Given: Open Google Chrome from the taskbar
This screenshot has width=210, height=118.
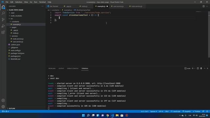Looking at the screenshot, I should click(107, 115).
